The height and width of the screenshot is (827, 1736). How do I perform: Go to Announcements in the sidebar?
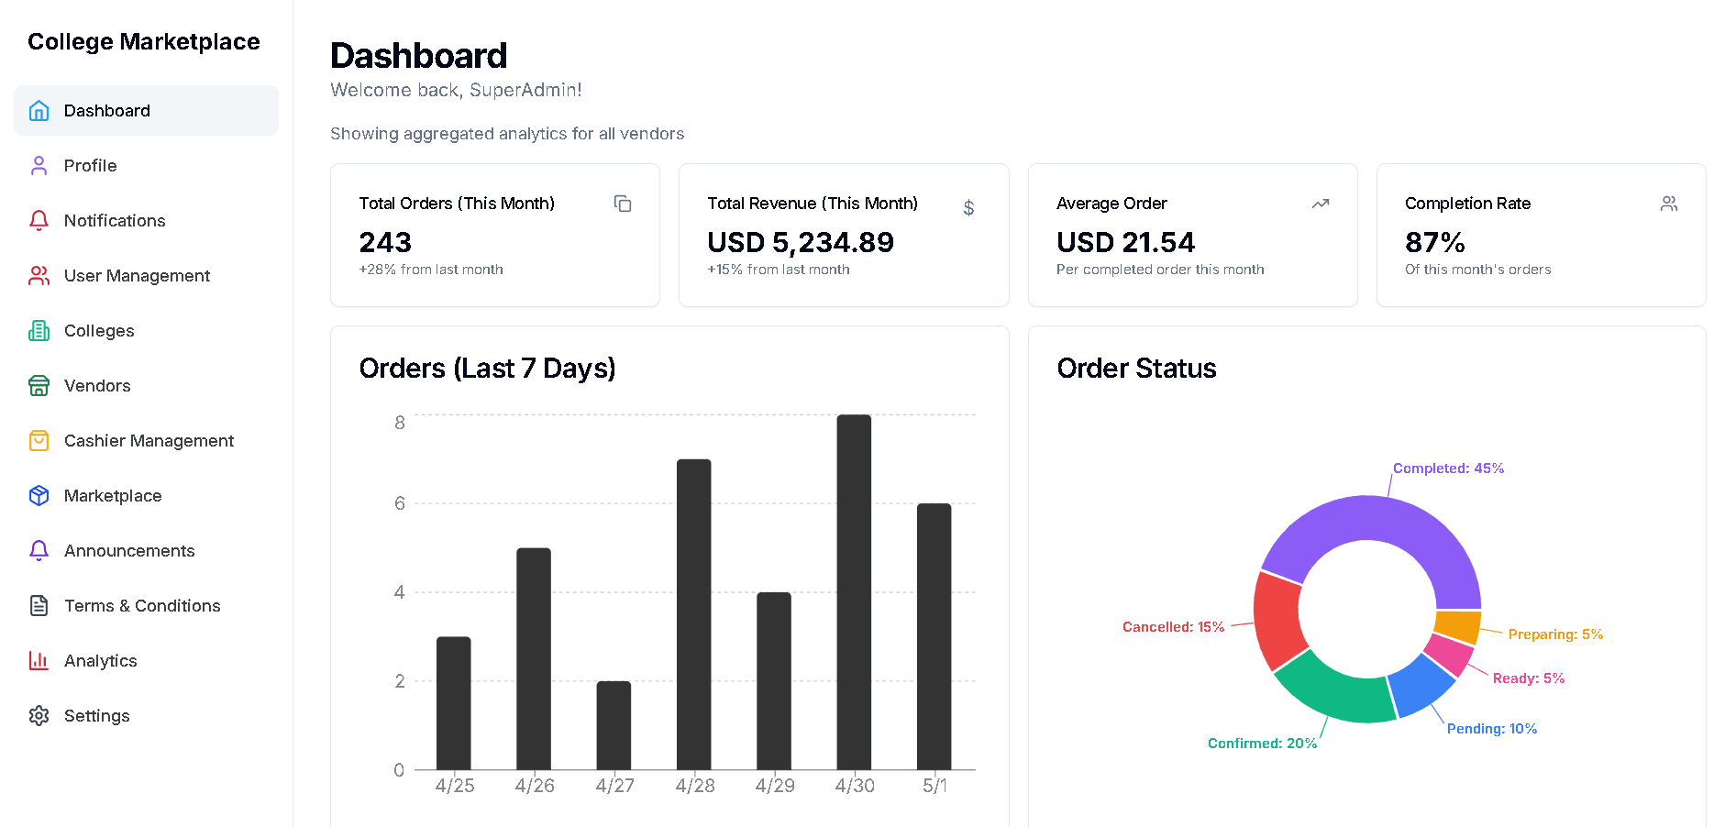129,551
